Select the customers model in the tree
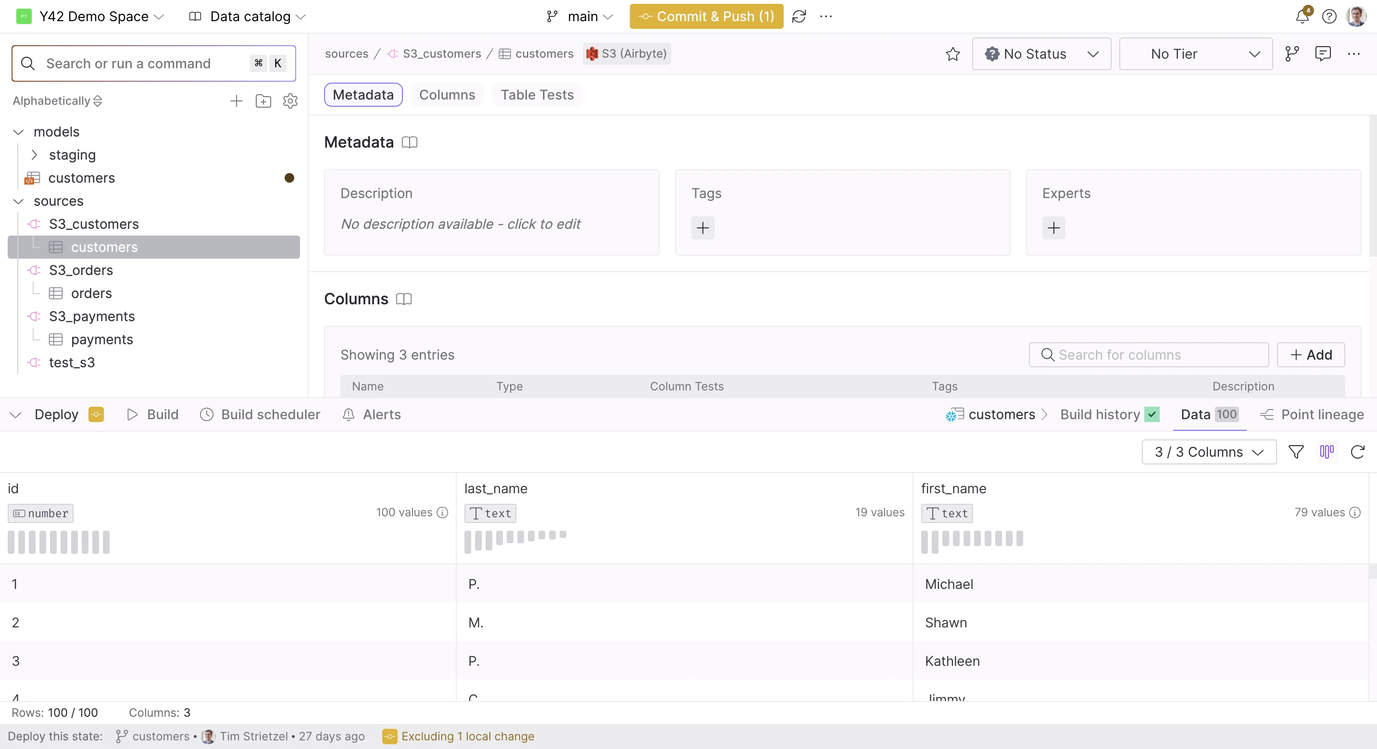 [81, 178]
